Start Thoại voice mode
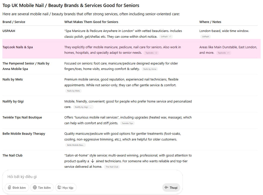The image size is (263, 195). (171, 187)
